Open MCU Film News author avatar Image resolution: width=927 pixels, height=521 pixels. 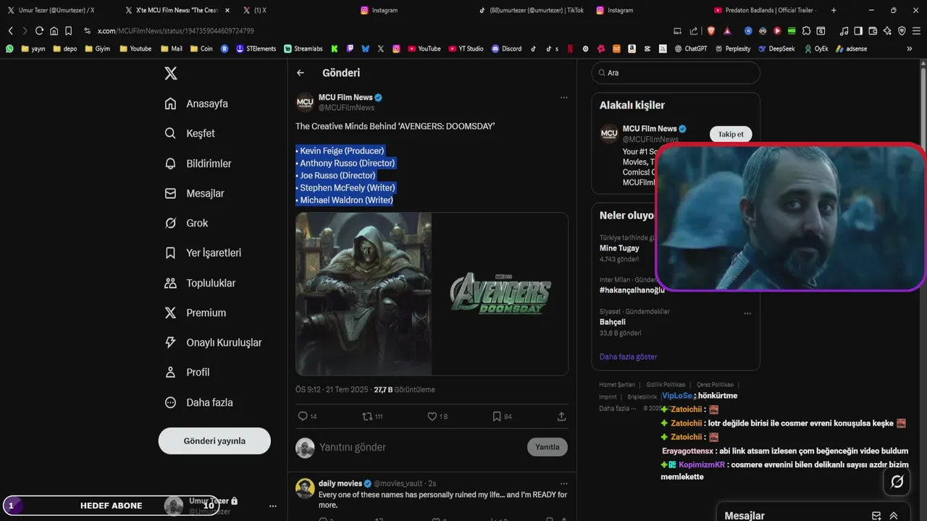pyautogui.click(x=305, y=102)
